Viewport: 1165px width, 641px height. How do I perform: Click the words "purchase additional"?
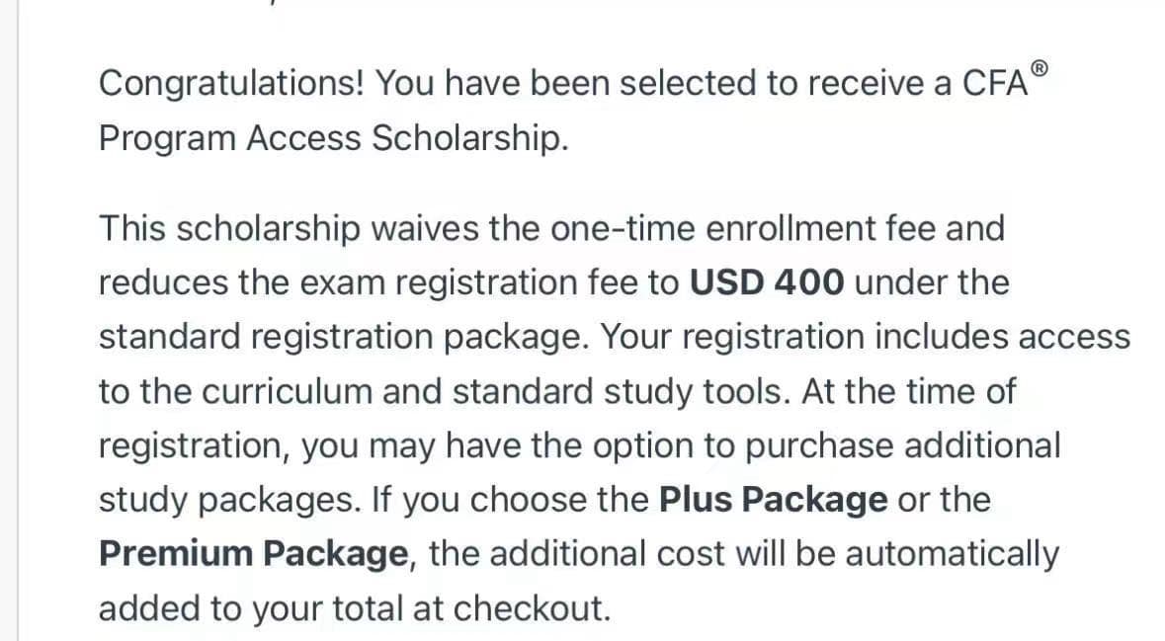pyautogui.click(x=902, y=445)
